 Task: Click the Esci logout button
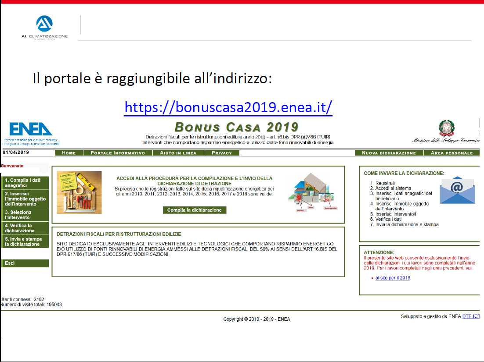coord(25,263)
